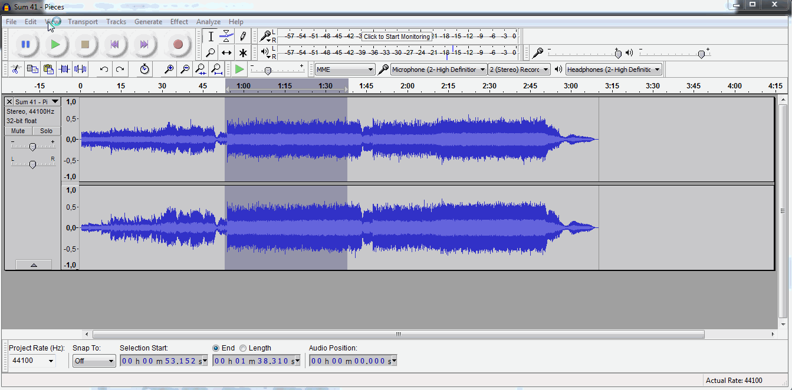The height and width of the screenshot is (390, 792).
Task: Open the Generate menu
Action: [x=149, y=22]
